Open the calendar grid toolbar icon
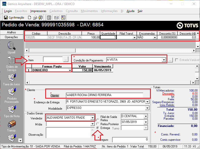 (49, 18)
